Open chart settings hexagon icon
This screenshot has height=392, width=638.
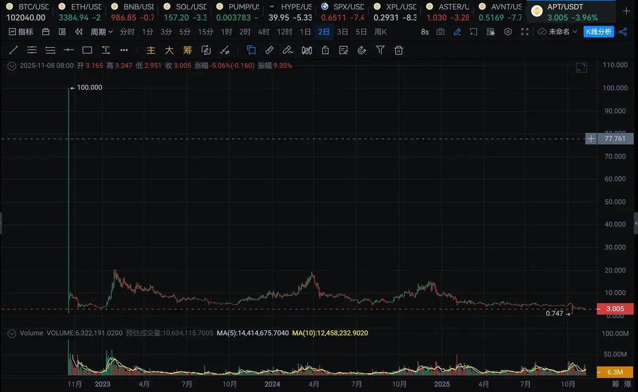coord(508,32)
